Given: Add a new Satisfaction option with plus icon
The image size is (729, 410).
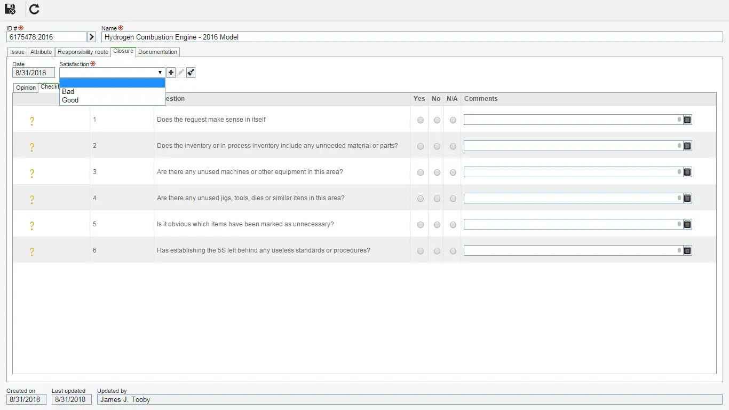Looking at the screenshot, I should (171, 72).
